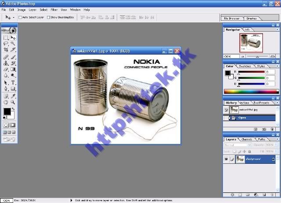Open the File Browser tab

pos(232,18)
